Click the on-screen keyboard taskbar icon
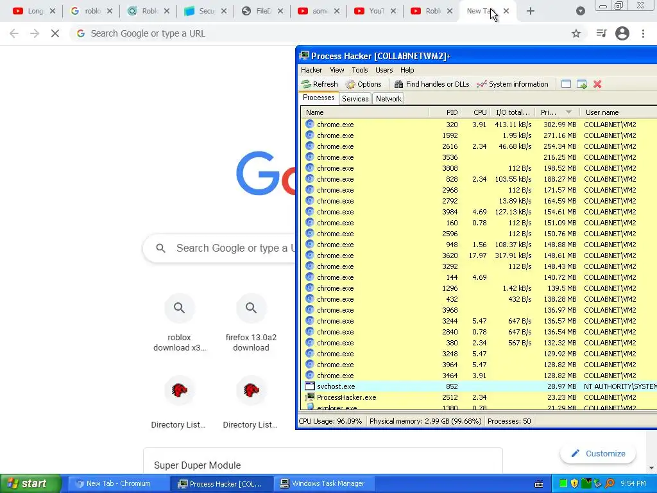Screen dimensions: 657x493 (x=539, y=484)
